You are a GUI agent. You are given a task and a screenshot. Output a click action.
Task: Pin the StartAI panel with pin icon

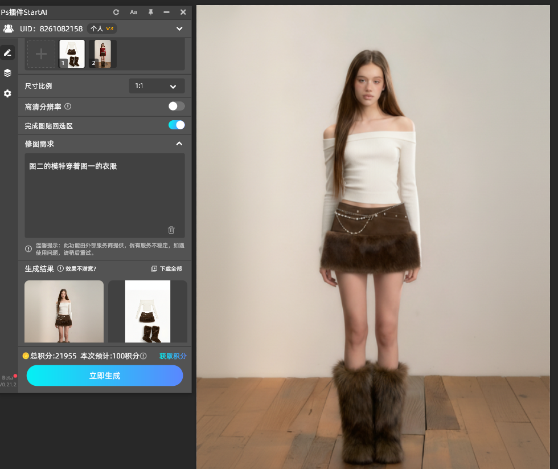click(150, 12)
